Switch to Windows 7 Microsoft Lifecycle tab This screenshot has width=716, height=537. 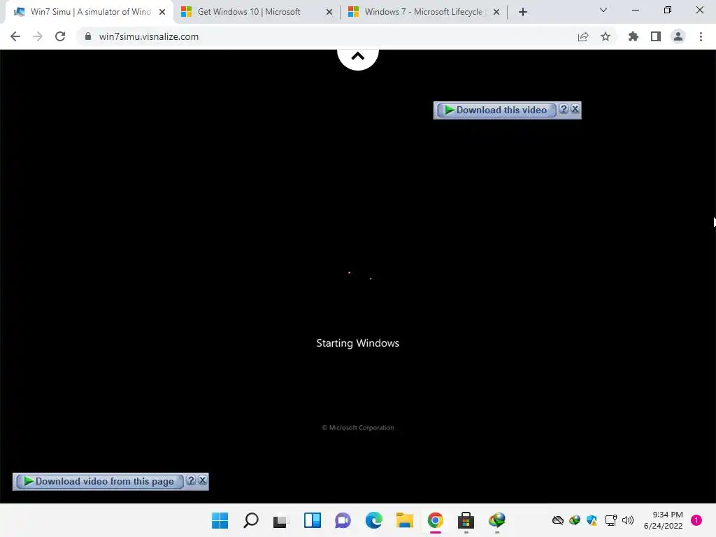(423, 12)
